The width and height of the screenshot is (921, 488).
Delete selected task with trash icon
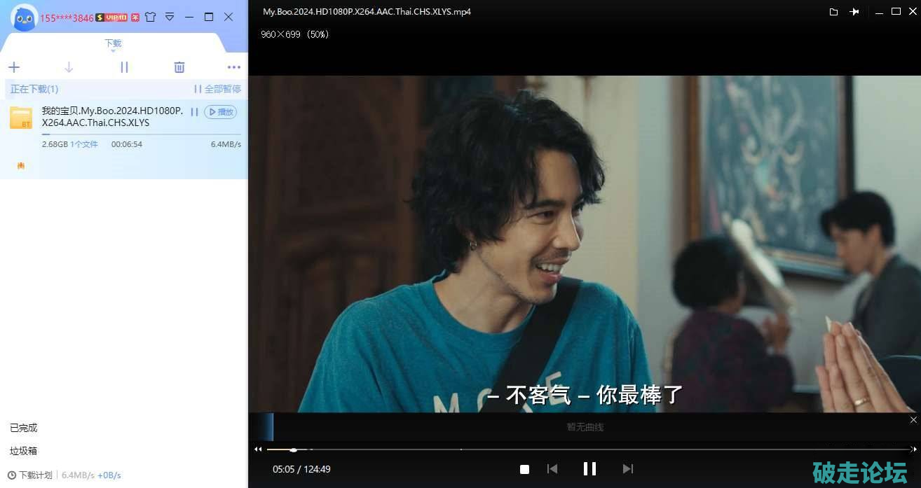click(x=179, y=67)
